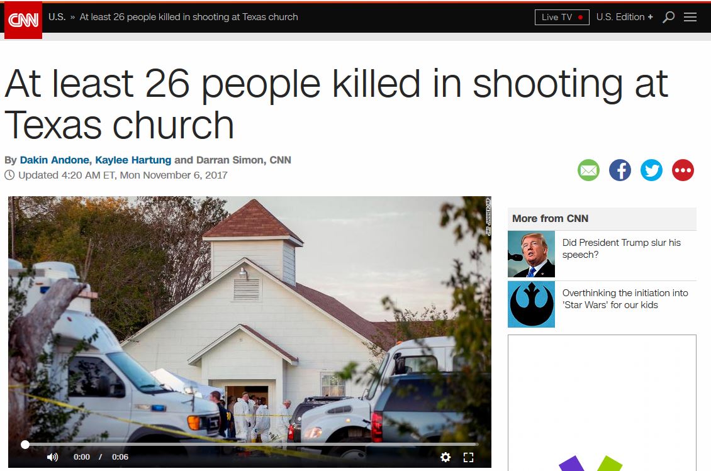Click the CNN logo
The height and width of the screenshot is (471, 711).
point(23,20)
